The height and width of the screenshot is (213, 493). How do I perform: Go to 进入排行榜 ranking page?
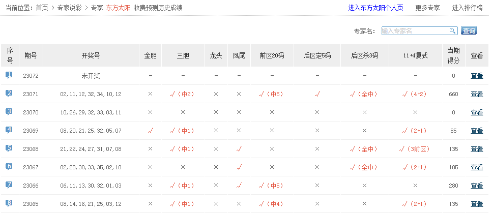click(x=467, y=8)
